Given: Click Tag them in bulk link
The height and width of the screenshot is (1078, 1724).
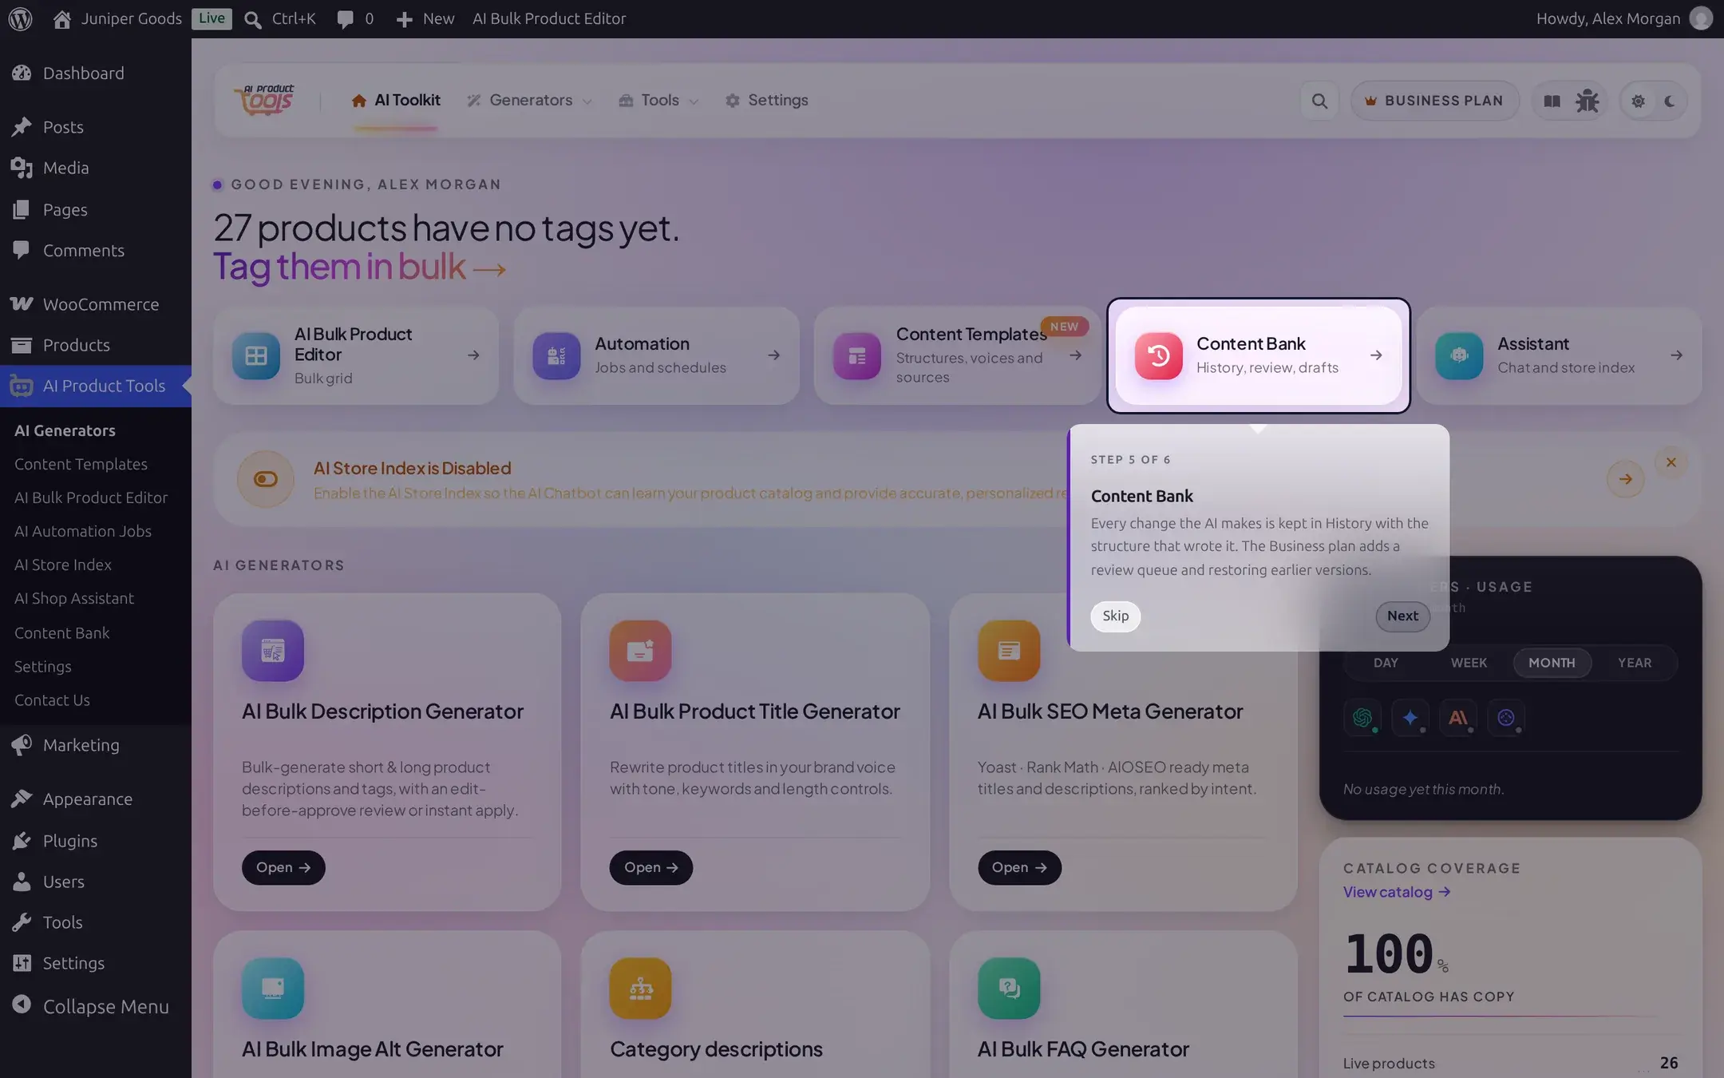Looking at the screenshot, I should tap(359, 267).
